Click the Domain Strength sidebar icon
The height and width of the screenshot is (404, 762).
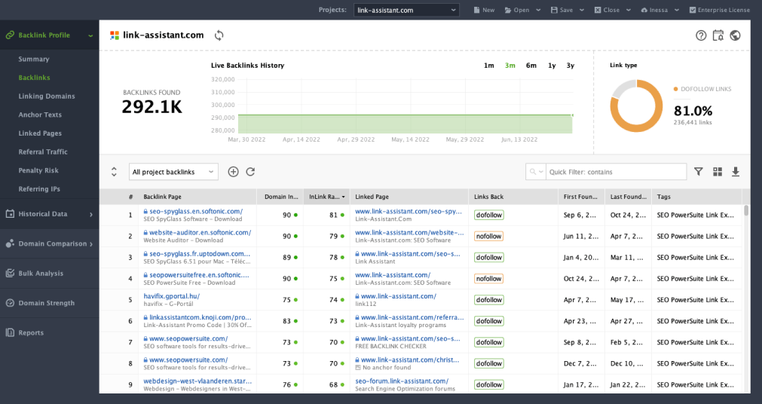(x=10, y=303)
